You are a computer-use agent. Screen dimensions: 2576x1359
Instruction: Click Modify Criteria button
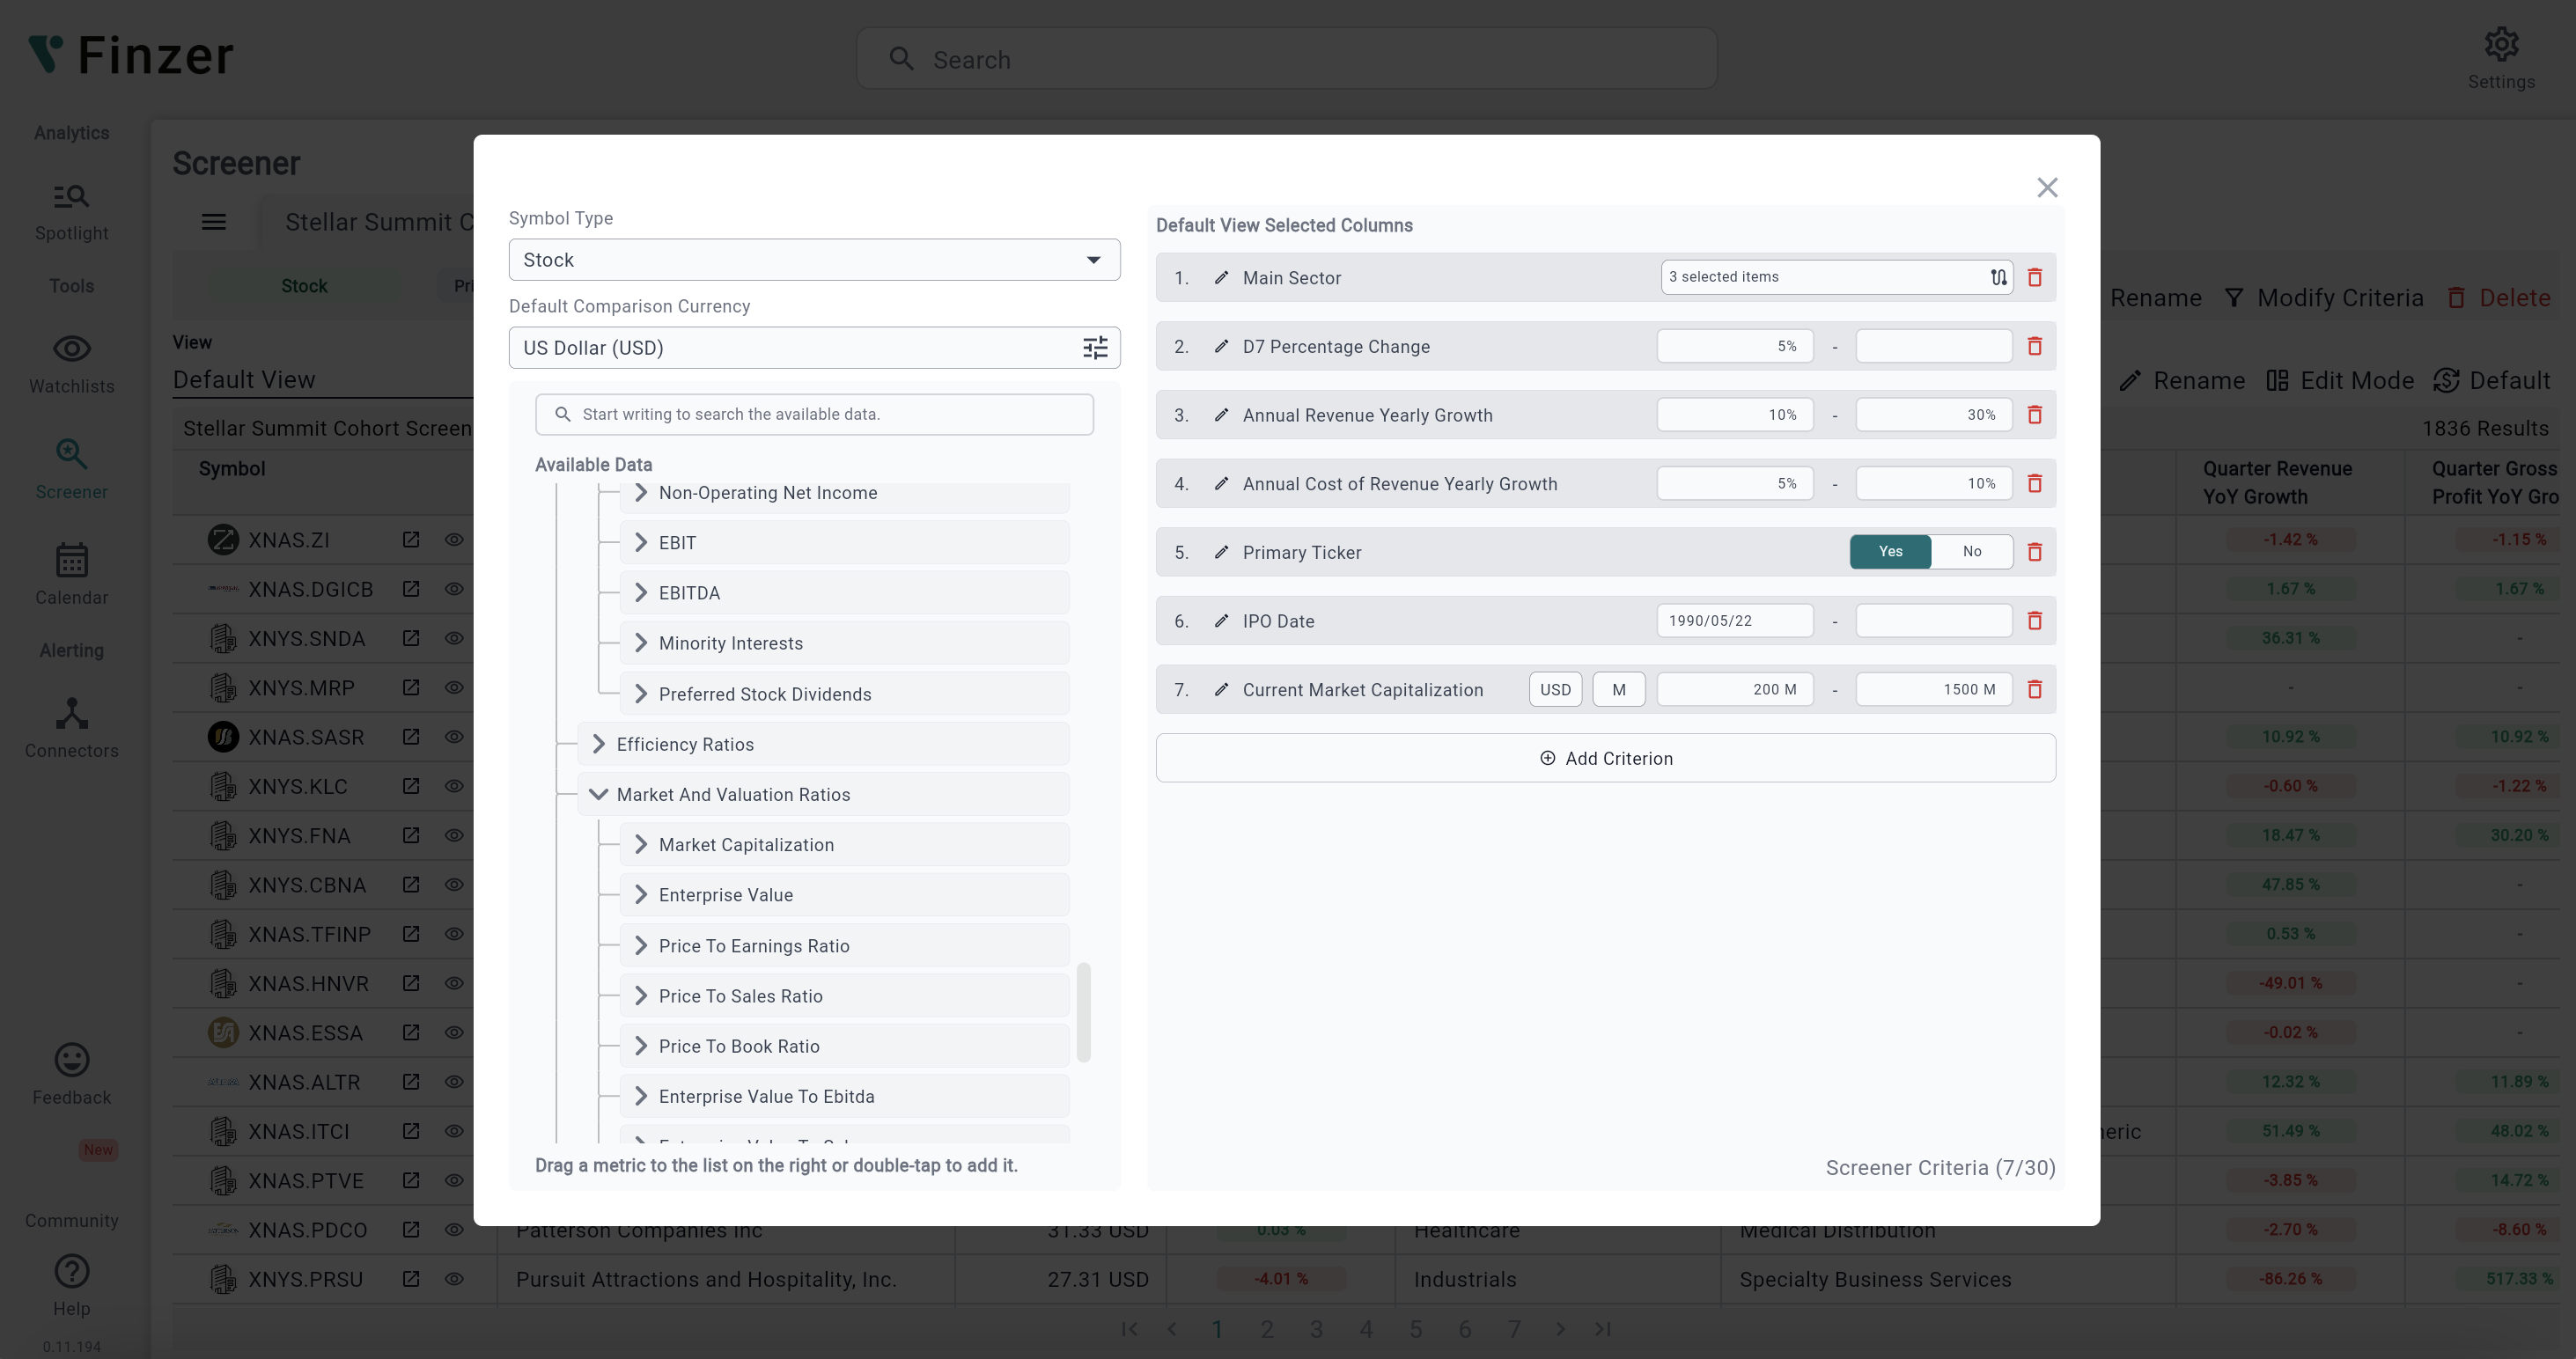click(2323, 298)
